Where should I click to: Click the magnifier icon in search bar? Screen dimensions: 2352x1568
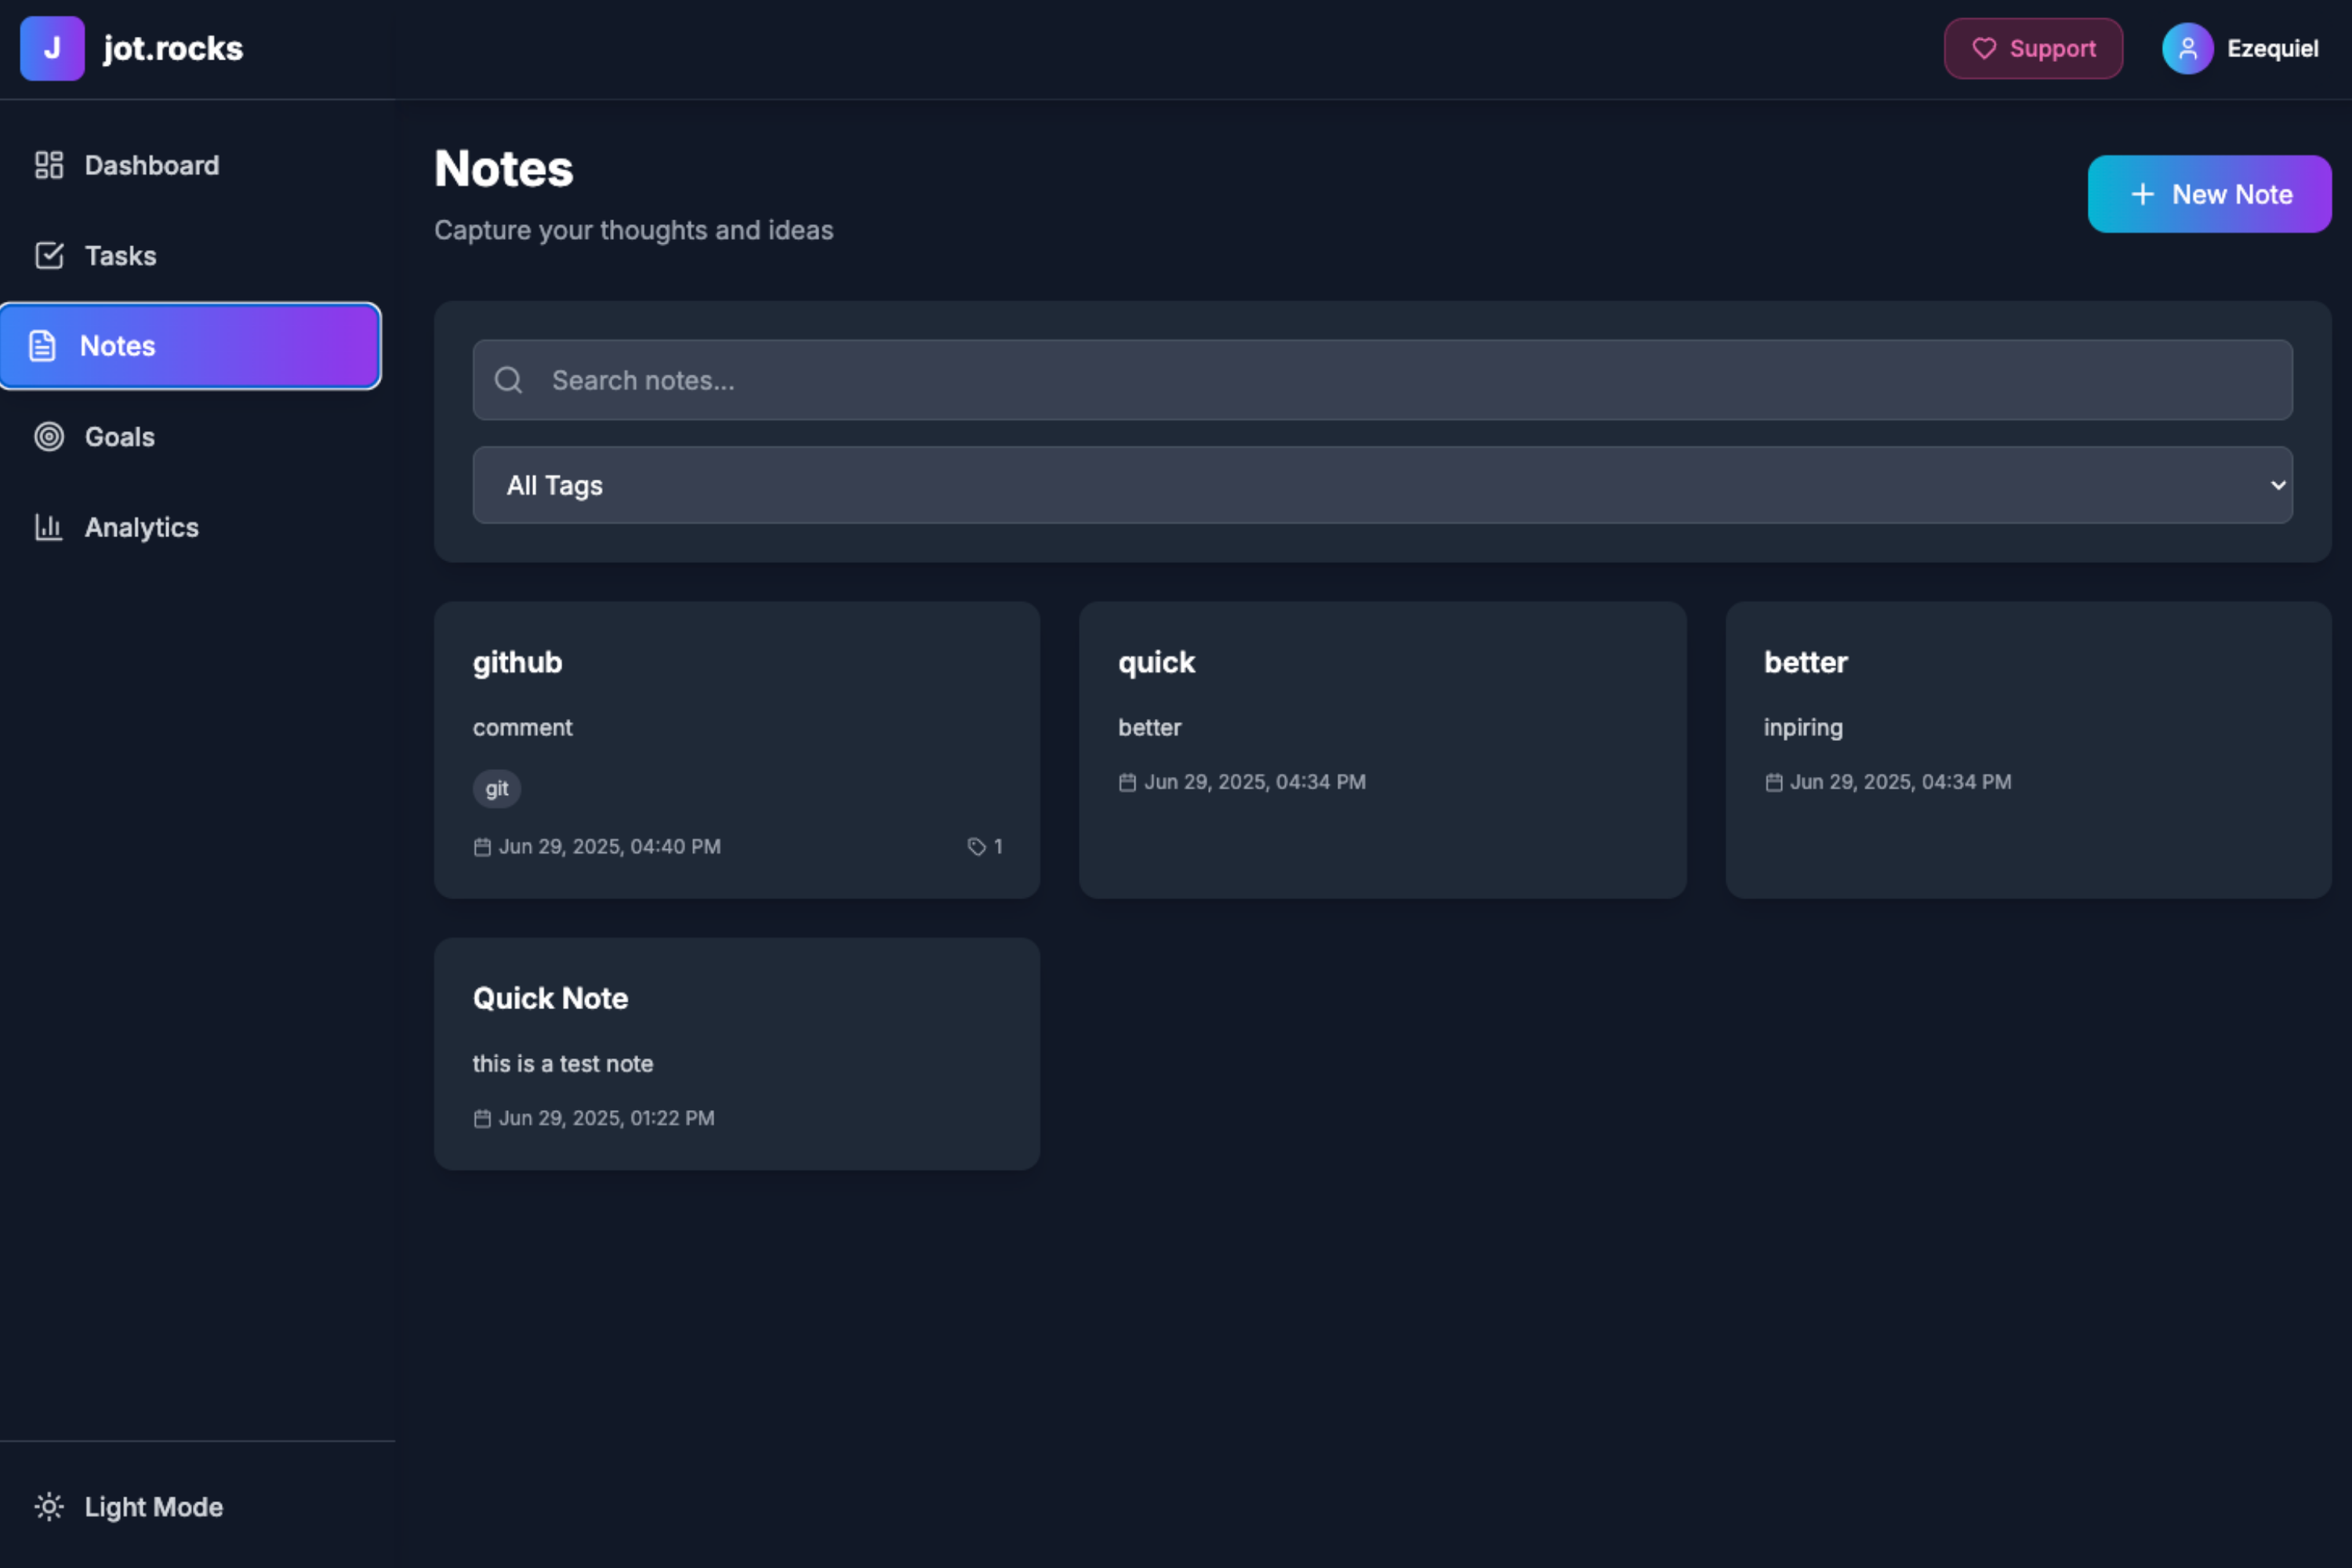click(509, 380)
